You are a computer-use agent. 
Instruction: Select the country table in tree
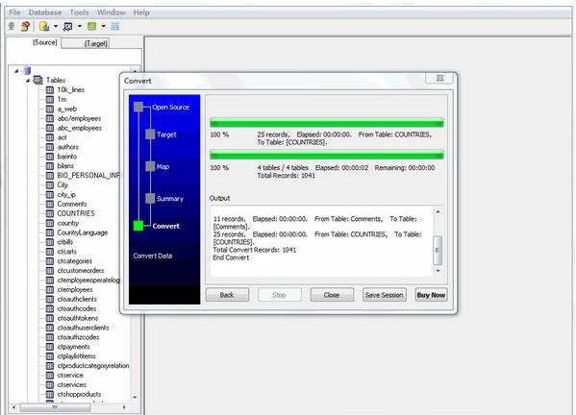(68, 223)
